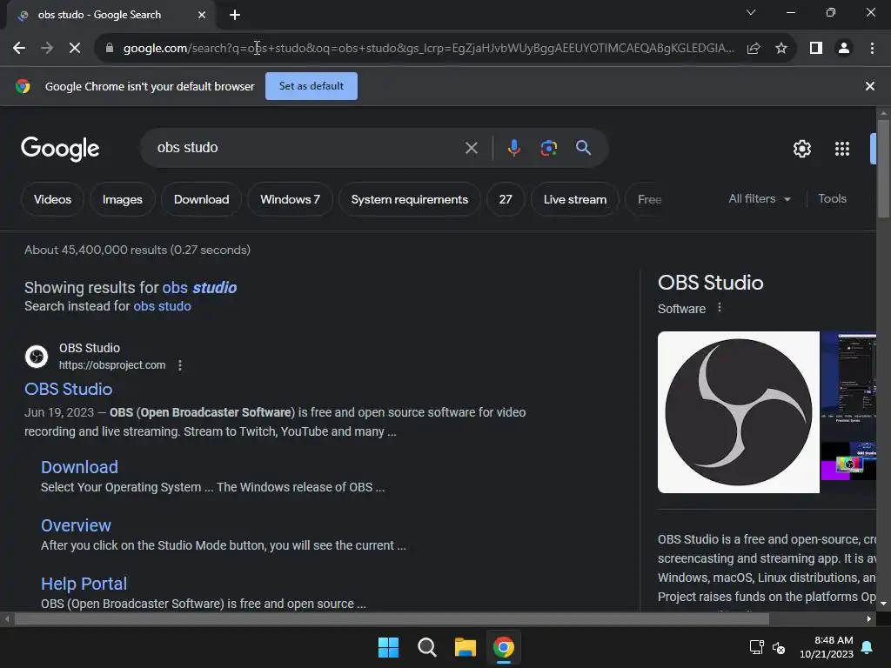
Task: Click into the Google search input field
Action: tap(307, 148)
